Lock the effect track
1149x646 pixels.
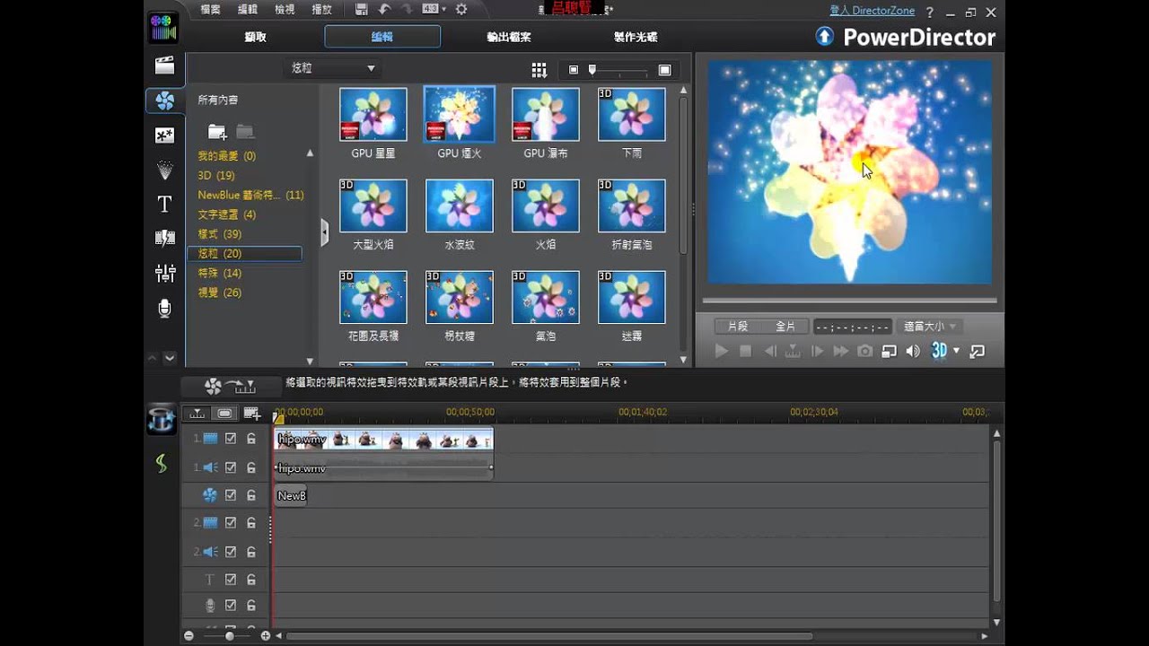click(251, 495)
